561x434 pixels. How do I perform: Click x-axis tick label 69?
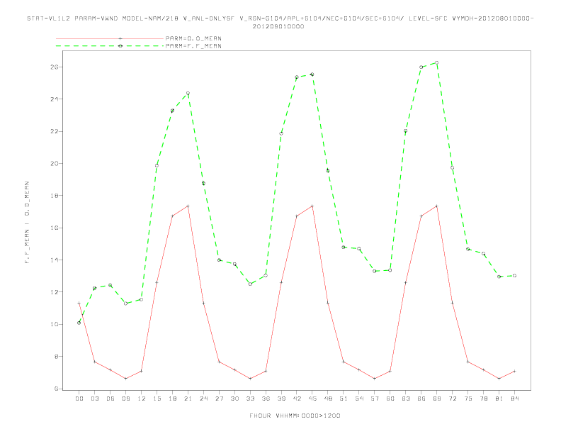coord(437,399)
